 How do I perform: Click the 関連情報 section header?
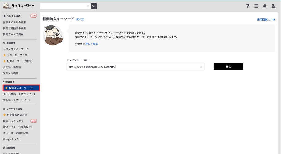point(9,148)
